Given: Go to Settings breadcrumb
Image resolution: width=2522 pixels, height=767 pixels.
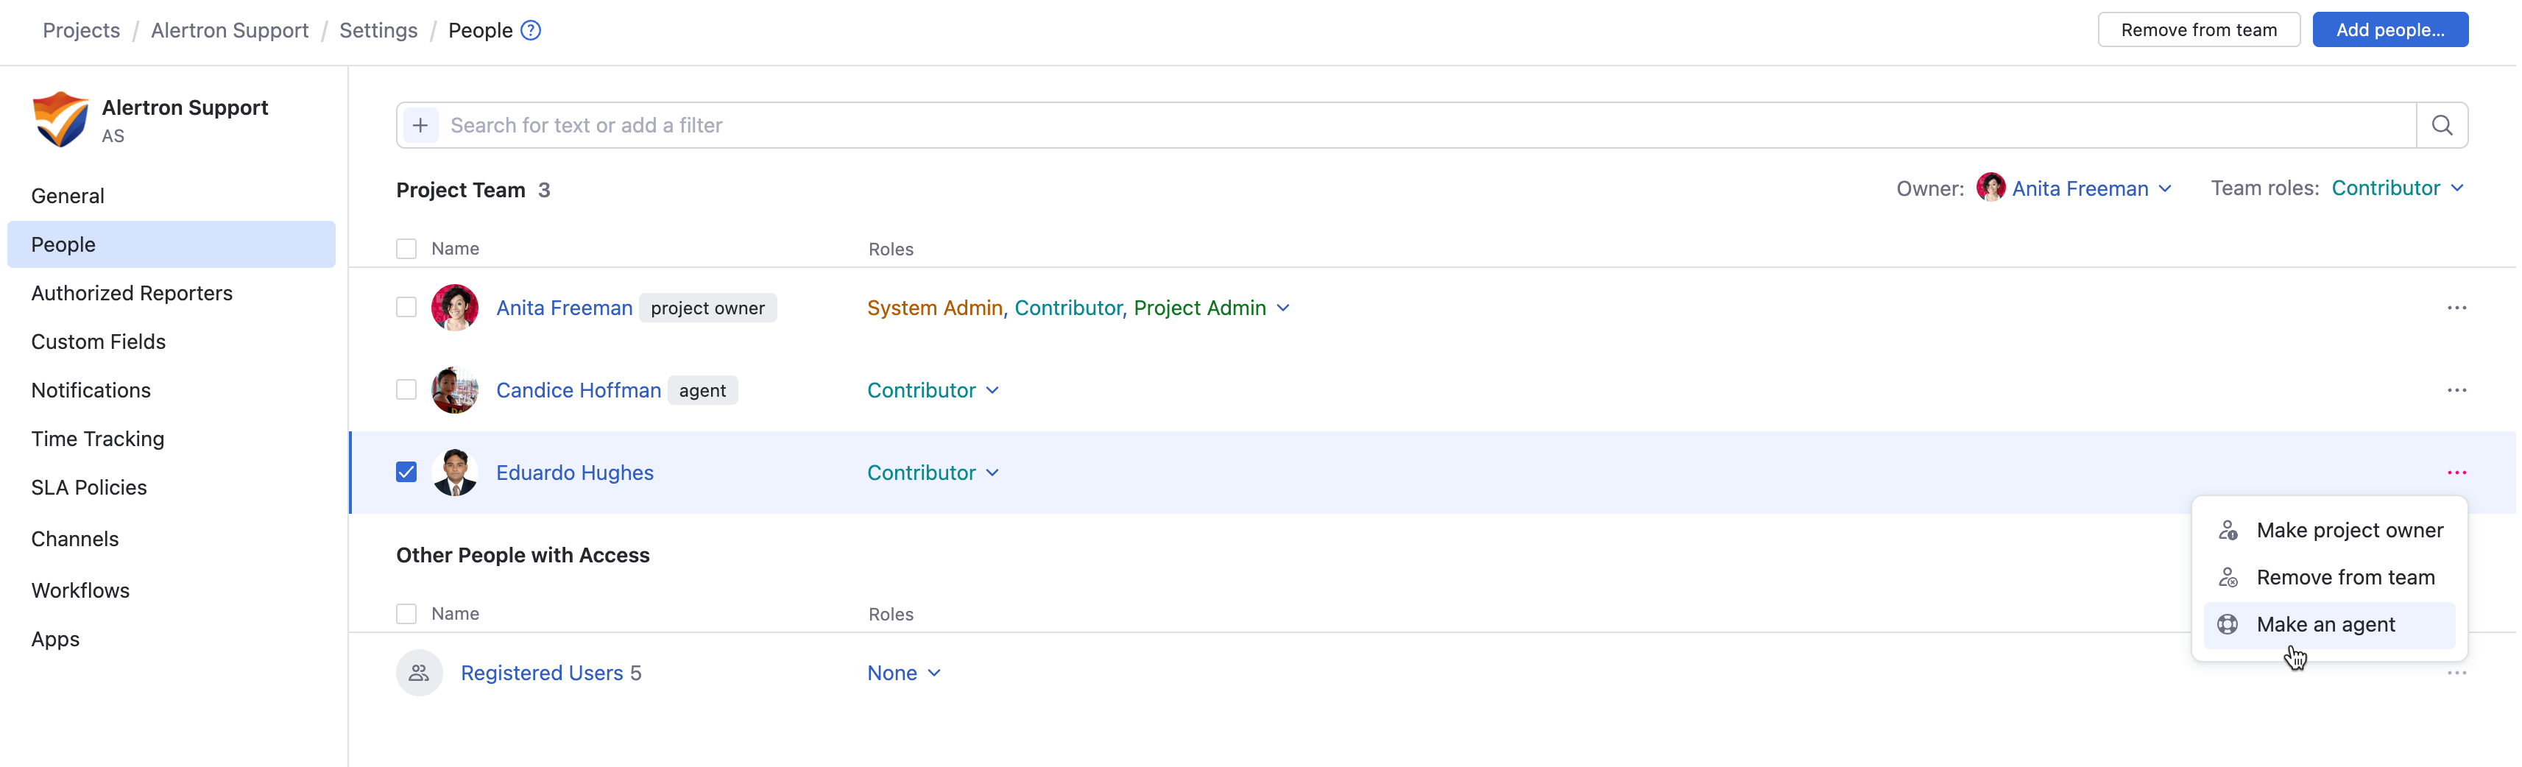Looking at the screenshot, I should (378, 30).
